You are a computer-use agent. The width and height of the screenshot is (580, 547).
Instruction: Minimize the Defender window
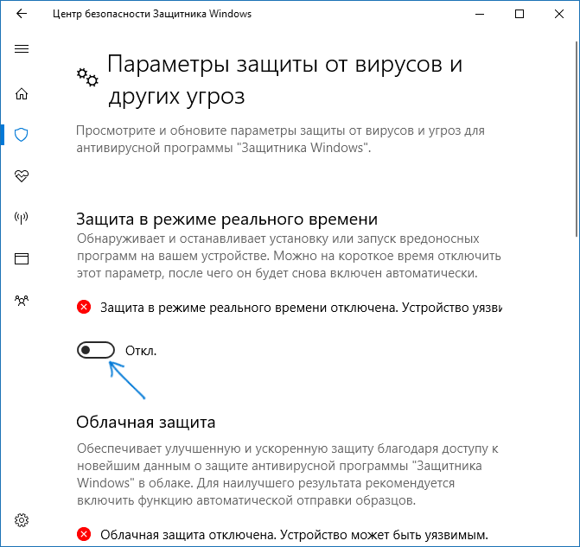(x=480, y=14)
